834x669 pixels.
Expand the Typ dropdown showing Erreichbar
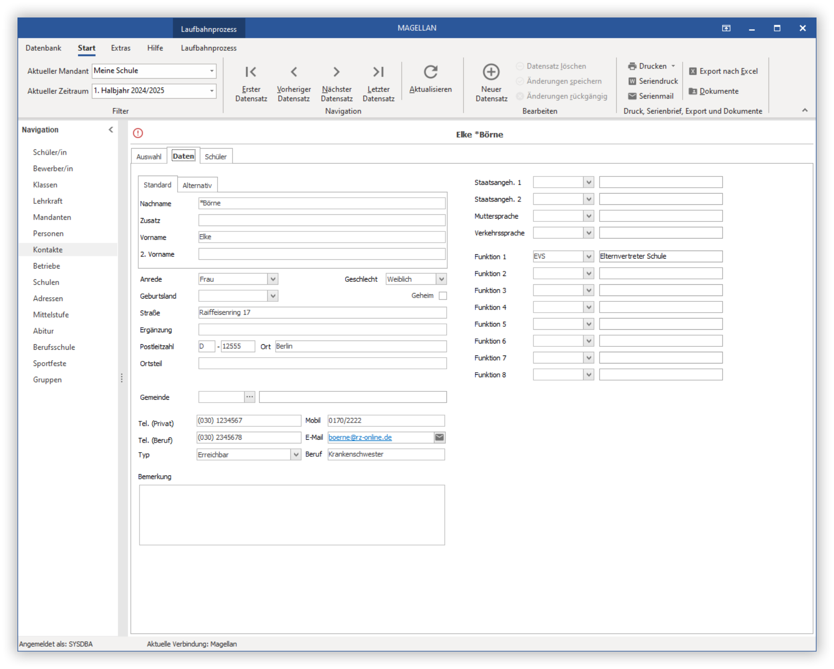click(x=295, y=454)
